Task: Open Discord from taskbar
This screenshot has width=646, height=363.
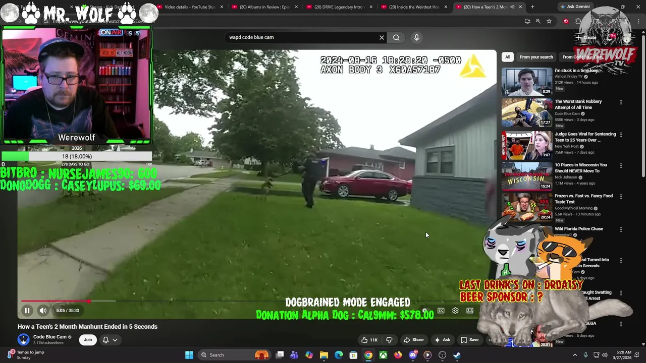Action: tap(413, 355)
